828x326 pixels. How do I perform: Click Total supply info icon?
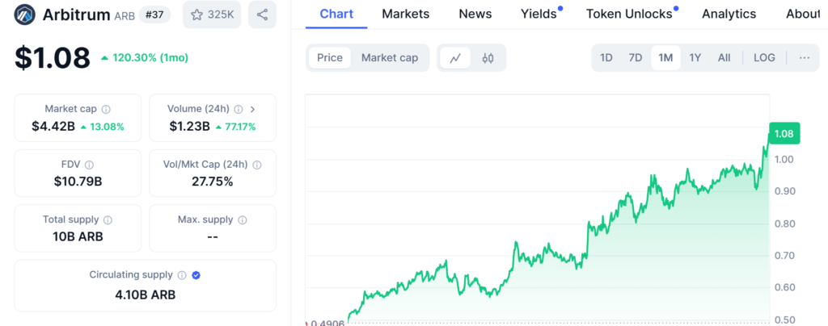pyautogui.click(x=108, y=219)
